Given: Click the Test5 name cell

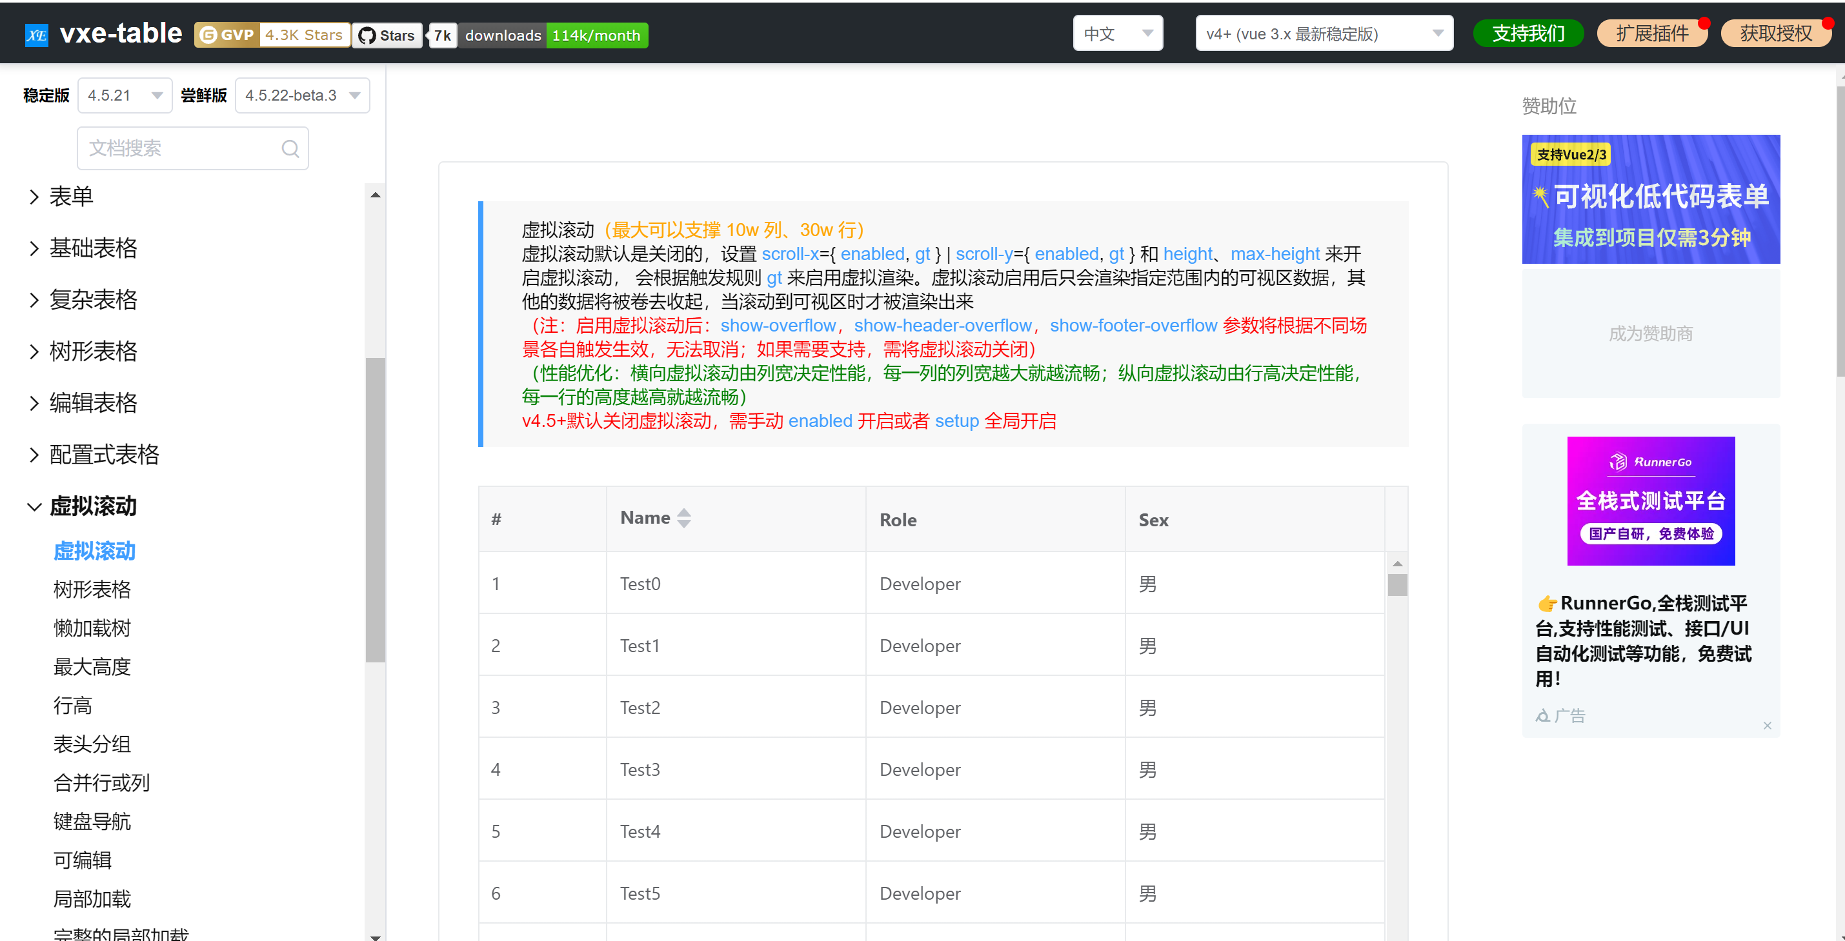Looking at the screenshot, I should (x=736, y=893).
